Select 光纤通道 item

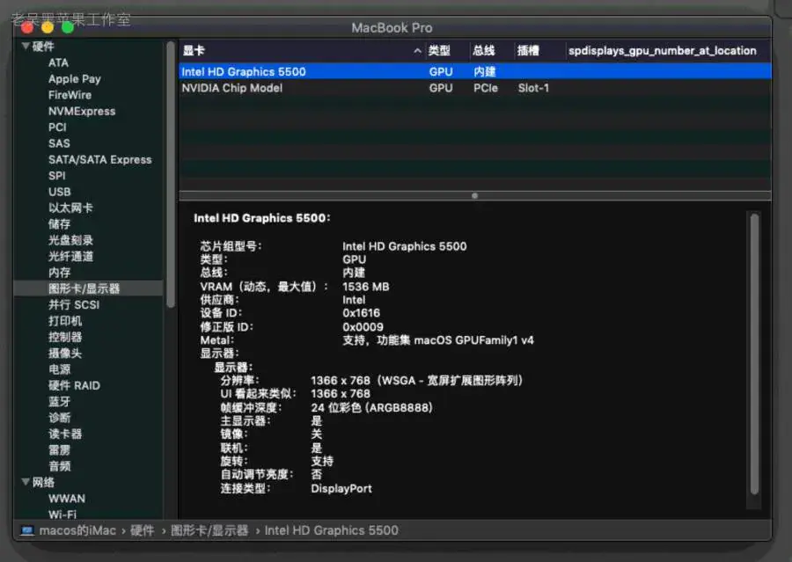[70, 256]
